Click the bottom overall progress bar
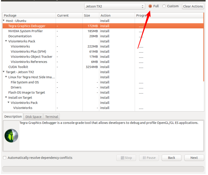Image resolution: width=208 pixels, height=175 pixels. (103, 169)
